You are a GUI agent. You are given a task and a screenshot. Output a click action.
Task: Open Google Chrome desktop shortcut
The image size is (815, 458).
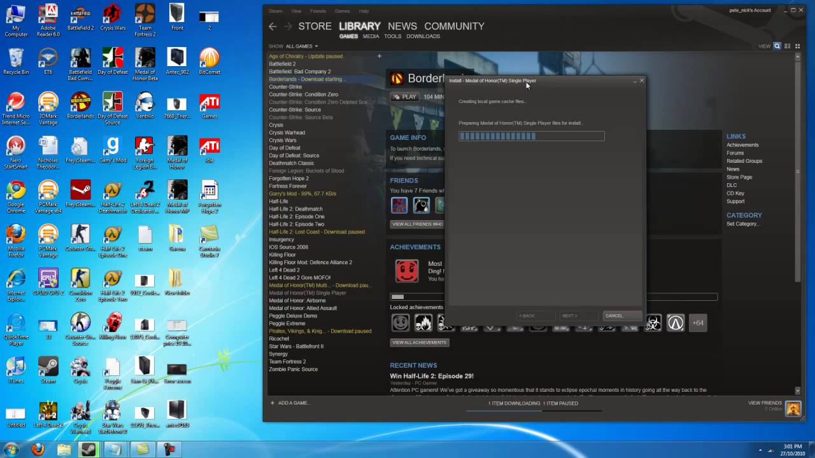16,197
